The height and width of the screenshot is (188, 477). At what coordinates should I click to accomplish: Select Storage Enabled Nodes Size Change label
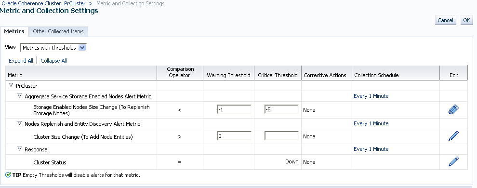(x=91, y=110)
